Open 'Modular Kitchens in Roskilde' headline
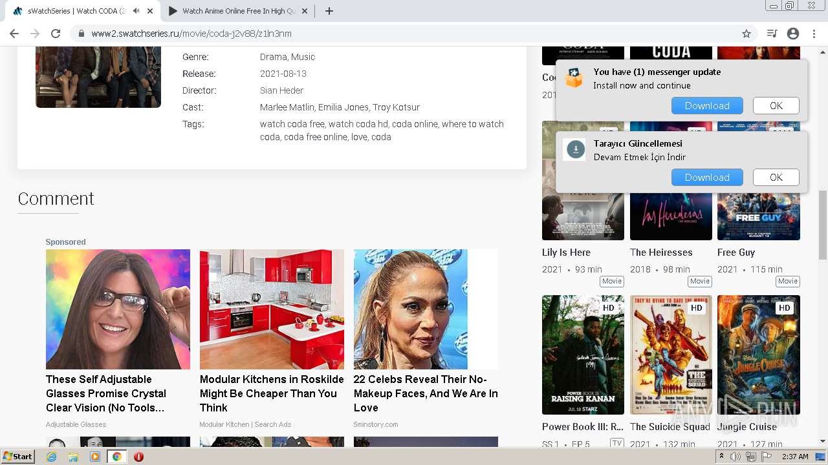828x465 pixels. (272, 393)
